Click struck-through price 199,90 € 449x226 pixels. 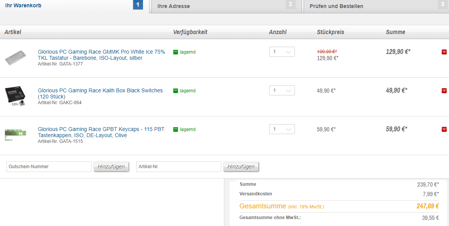click(x=327, y=51)
